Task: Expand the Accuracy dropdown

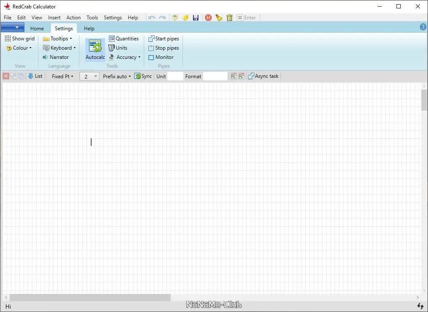Action: tap(124, 57)
